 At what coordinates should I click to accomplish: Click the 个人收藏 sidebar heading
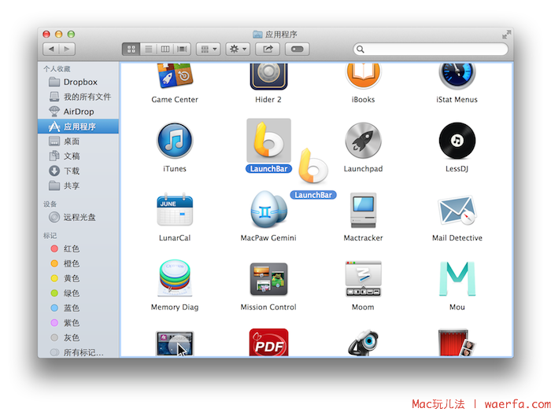click(57, 68)
